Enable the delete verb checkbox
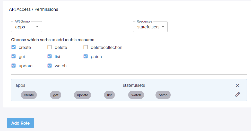The width and height of the screenshot is (251, 131). click(50, 47)
